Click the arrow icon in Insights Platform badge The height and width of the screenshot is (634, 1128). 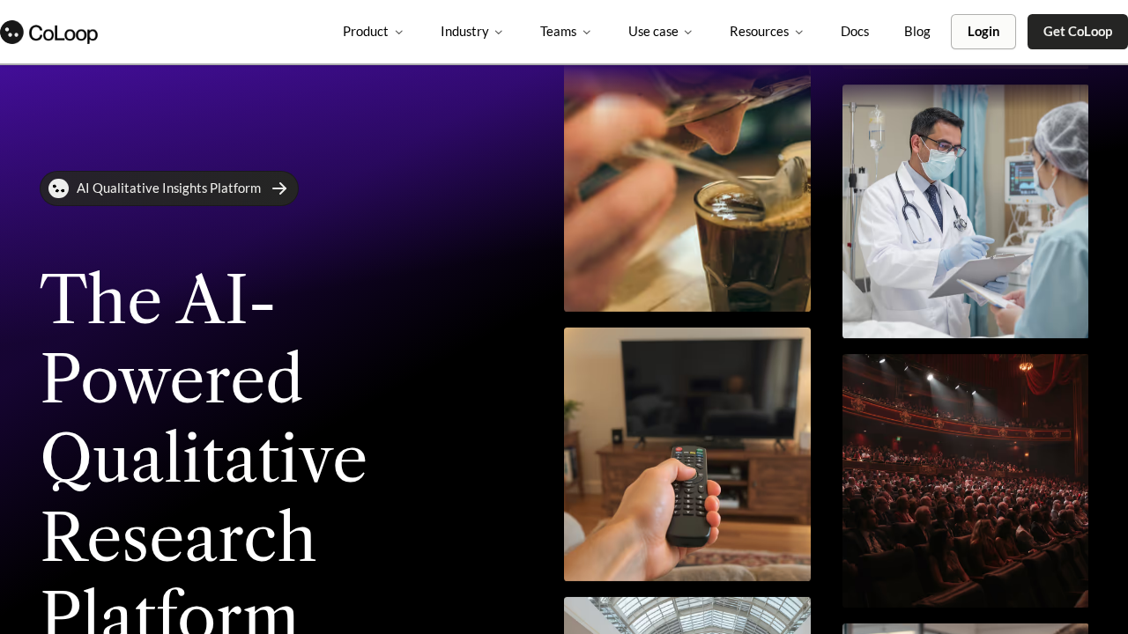coord(279,188)
